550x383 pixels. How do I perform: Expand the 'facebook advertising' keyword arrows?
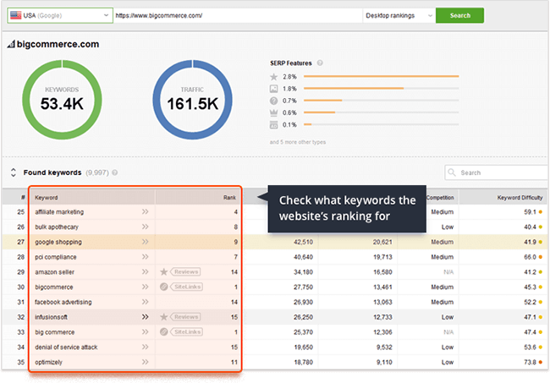146,302
